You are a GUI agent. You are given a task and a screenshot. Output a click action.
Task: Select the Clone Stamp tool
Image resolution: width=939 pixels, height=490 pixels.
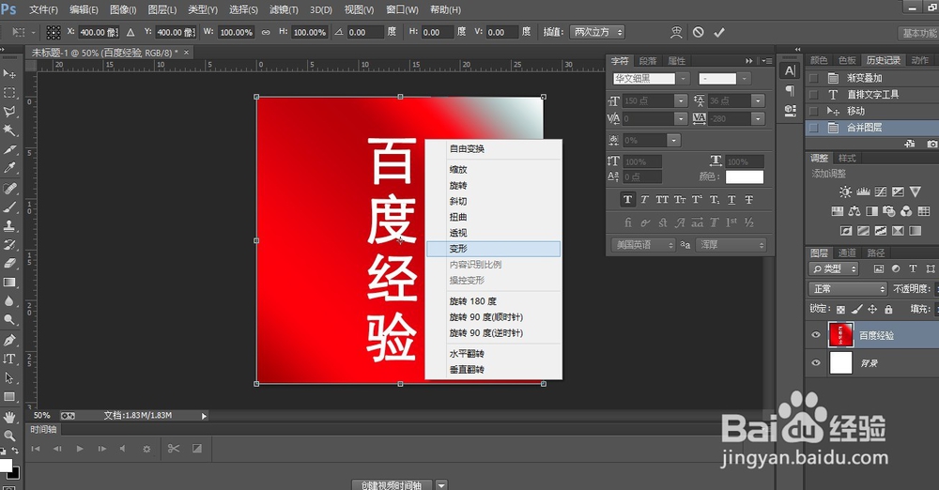(9, 226)
